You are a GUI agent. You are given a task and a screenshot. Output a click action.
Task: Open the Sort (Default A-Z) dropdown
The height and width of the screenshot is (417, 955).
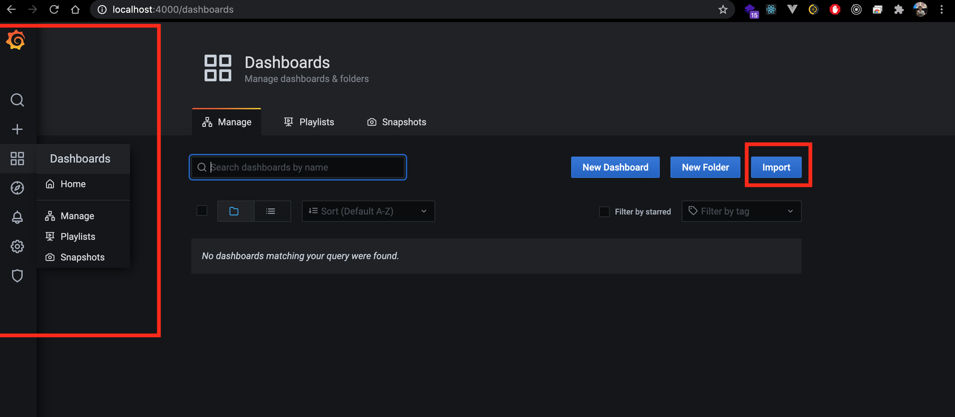click(368, 211)
